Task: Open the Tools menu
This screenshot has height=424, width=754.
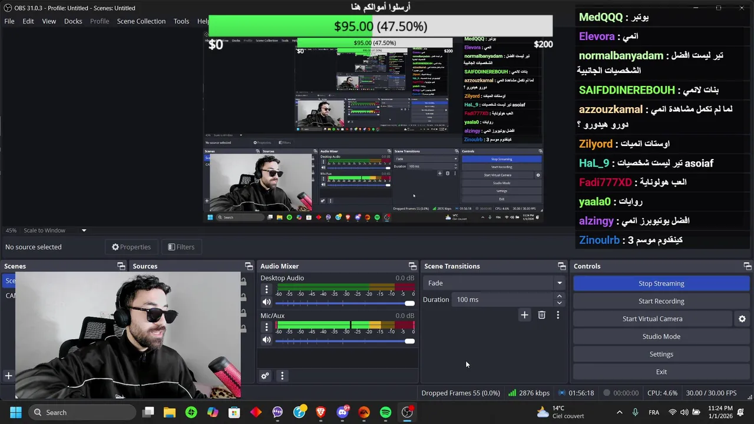Action: coord(181,21)
